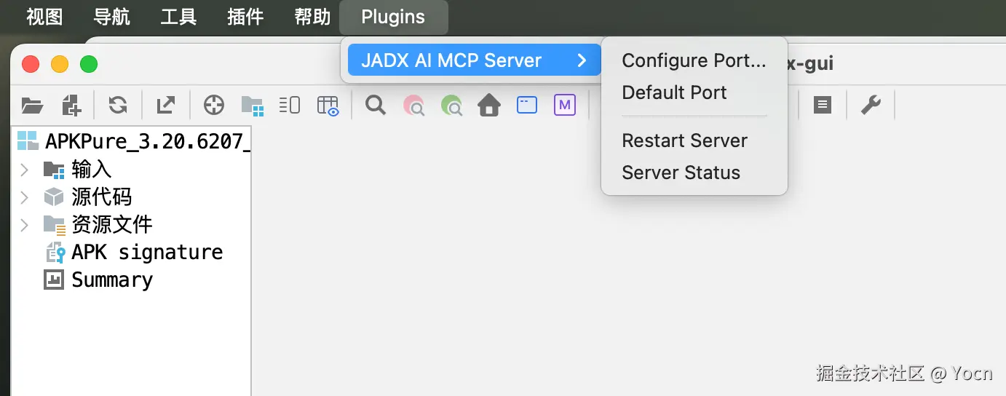Click the purple M toolbar icon

tap(564, 106)
